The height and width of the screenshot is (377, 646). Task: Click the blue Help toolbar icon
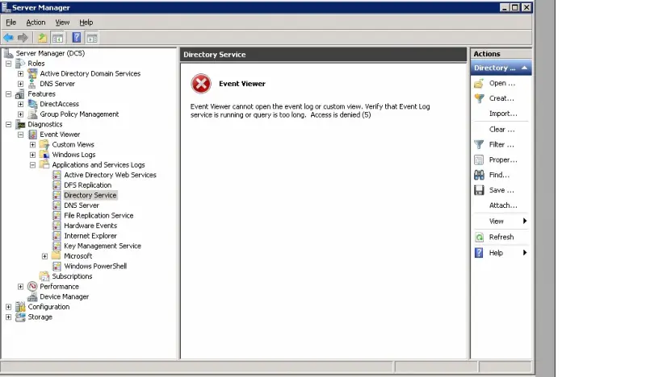coord(76,38)
